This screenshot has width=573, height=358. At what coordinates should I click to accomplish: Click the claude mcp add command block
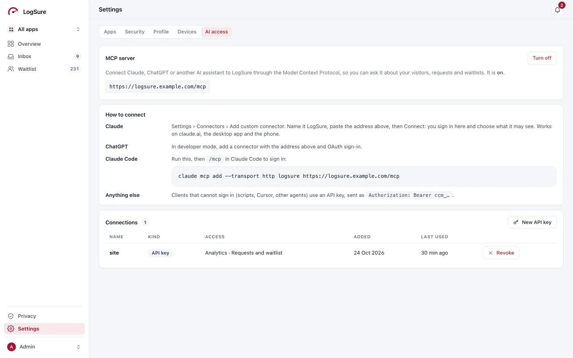tap(364, 176)
